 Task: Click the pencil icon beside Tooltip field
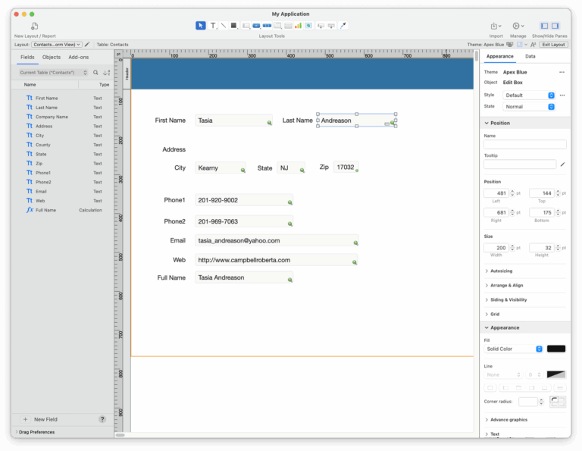pos(562,164)
